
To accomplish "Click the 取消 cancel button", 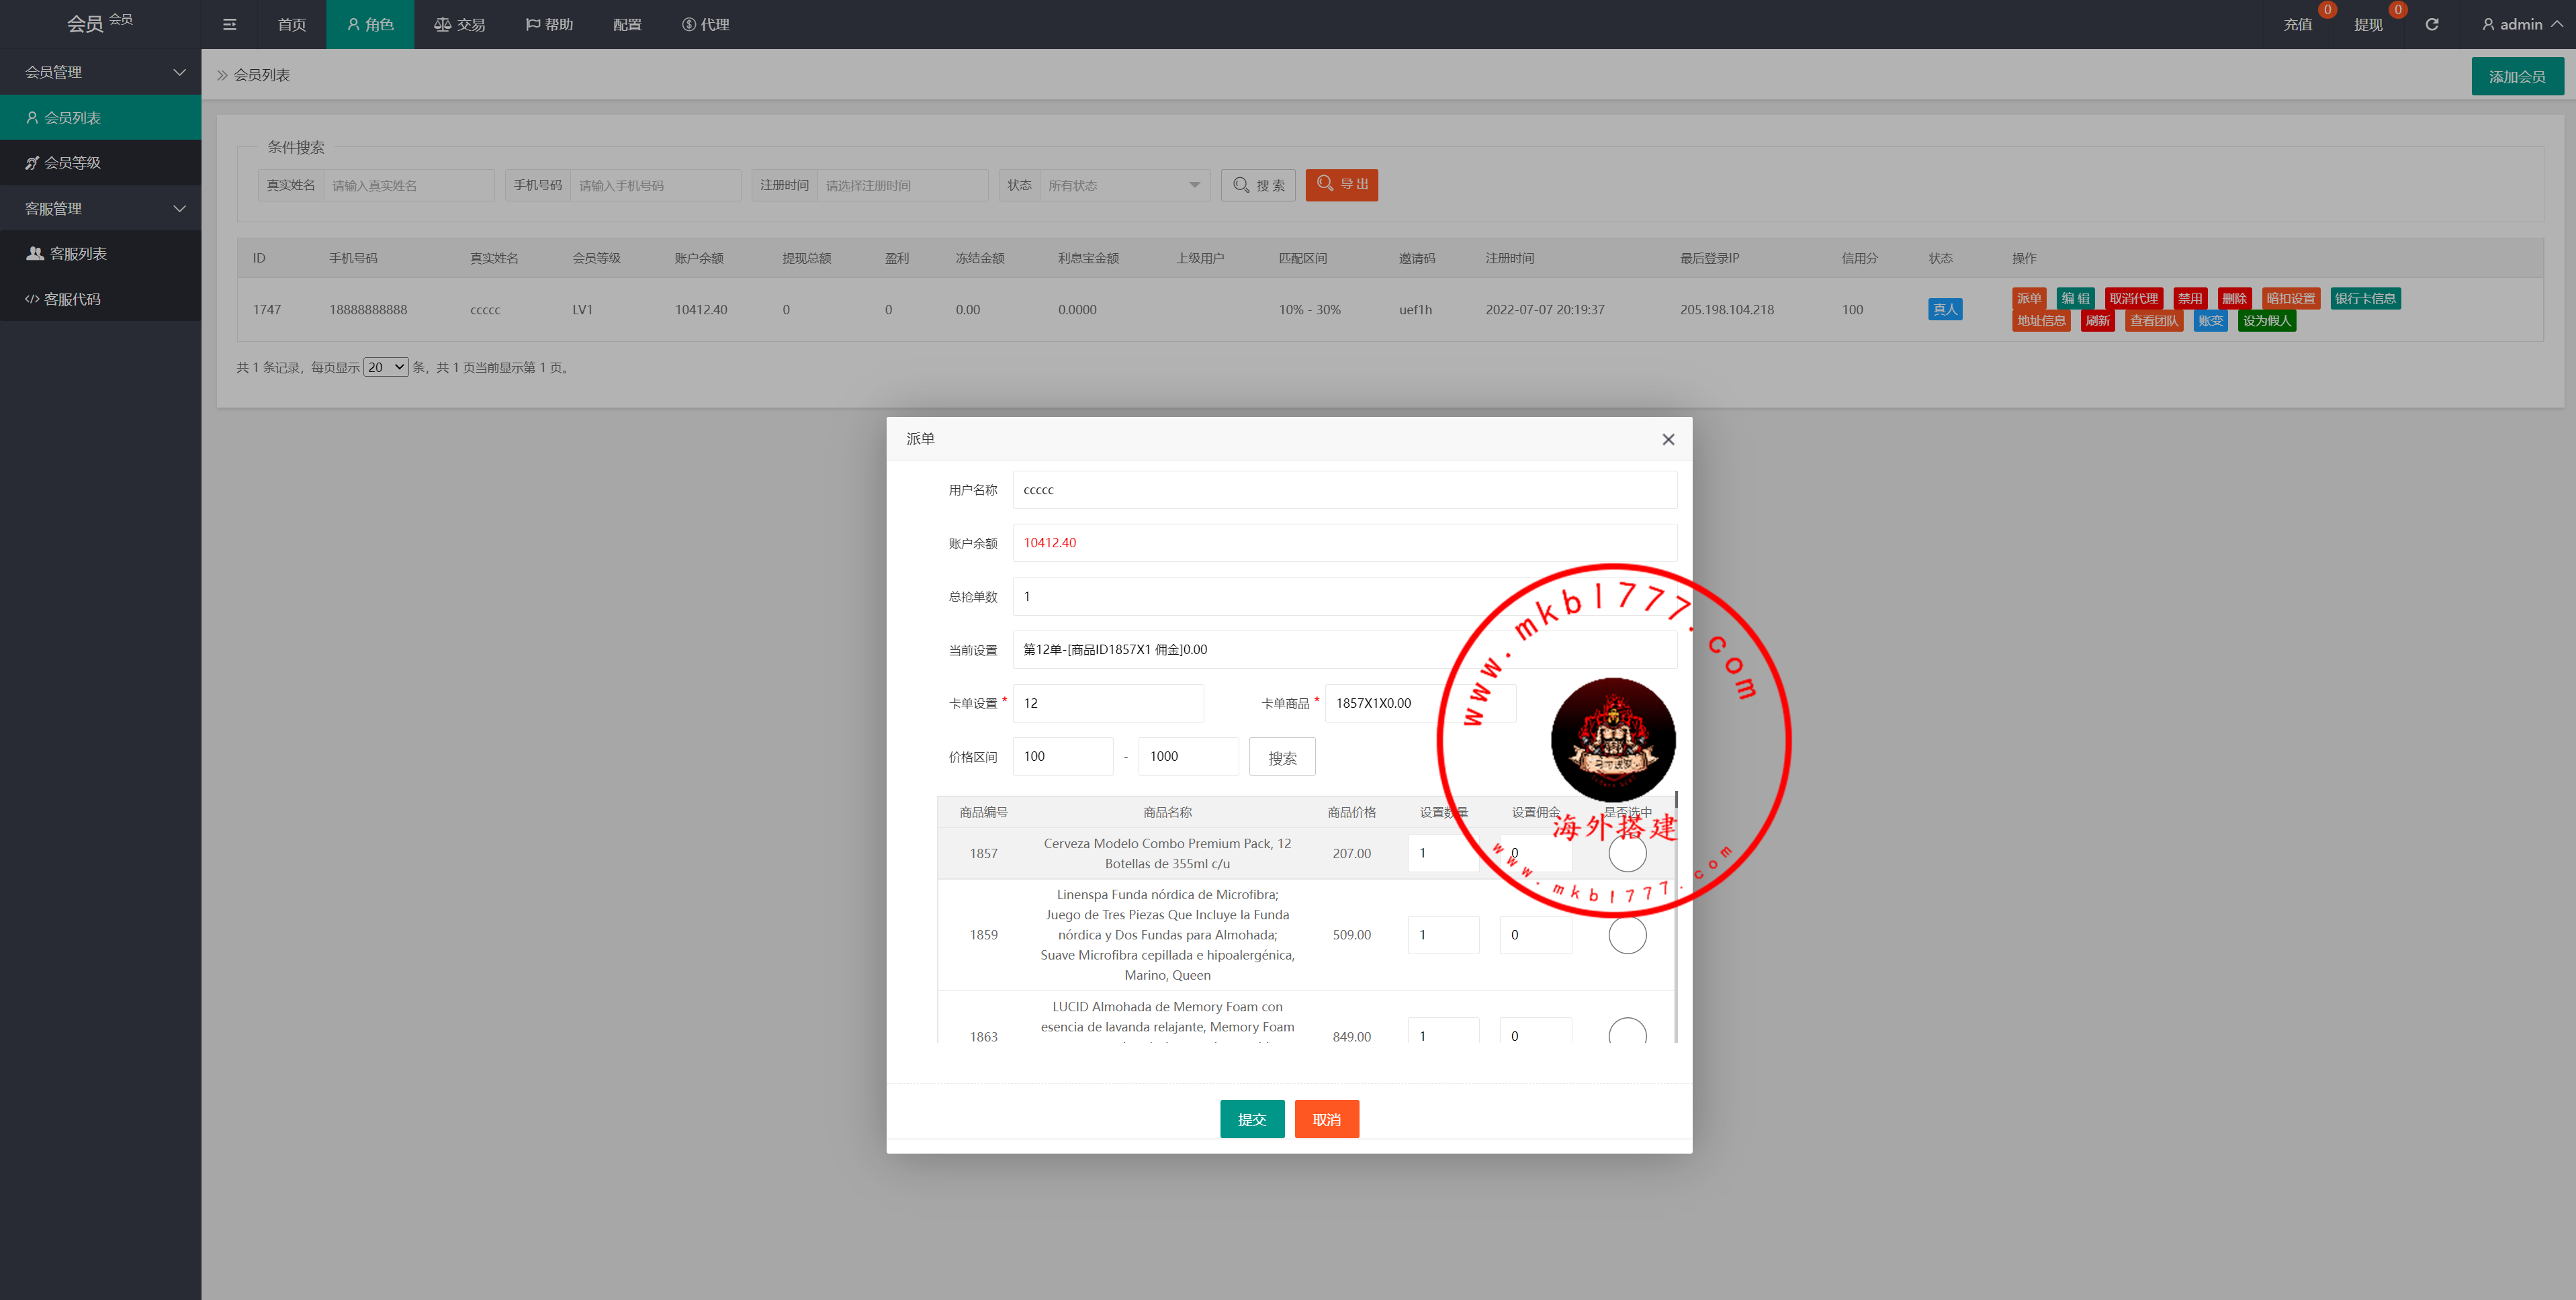I will [1326, 1119].
